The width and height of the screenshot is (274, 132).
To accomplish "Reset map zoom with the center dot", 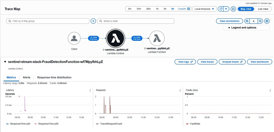I will tap(254, 21).
